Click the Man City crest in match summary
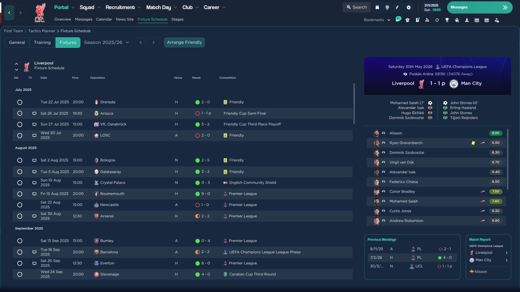This screenshot has height=292, width=520. tap(454, 84)
